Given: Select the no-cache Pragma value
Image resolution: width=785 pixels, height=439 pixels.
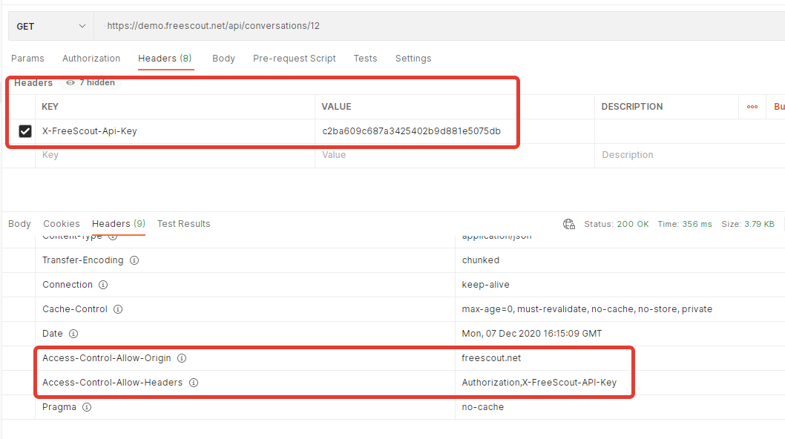Looking at the screenshot, I should click(482, 407).
